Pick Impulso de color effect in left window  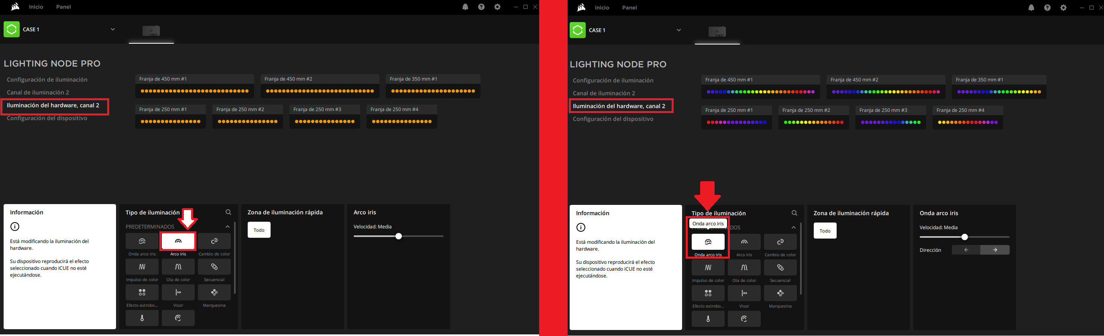[x=142, y=267]
